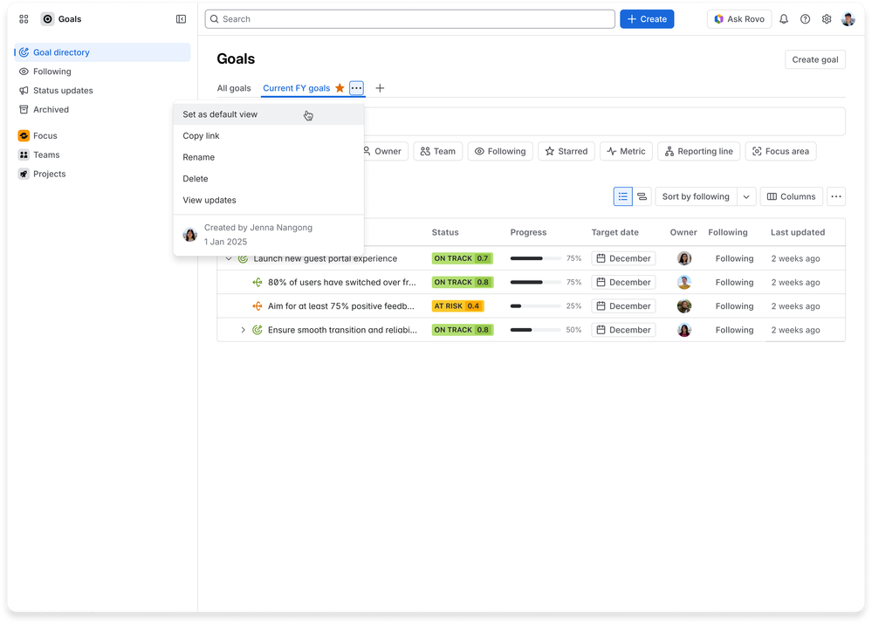Open the sort order dropdown arrow

[x=746, y=196]
